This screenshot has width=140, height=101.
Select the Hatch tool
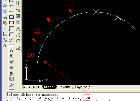click(x=5, y=34)
